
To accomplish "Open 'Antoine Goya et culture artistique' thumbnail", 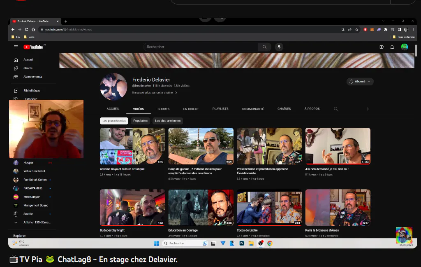I will (132, 146).
